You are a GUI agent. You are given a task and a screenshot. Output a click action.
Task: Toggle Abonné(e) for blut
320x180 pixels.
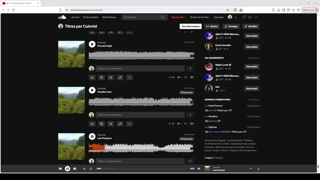pos(252,88)
